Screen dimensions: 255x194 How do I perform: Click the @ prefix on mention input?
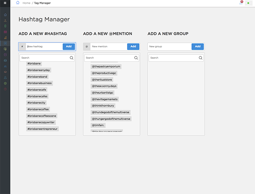coord(87,47)
